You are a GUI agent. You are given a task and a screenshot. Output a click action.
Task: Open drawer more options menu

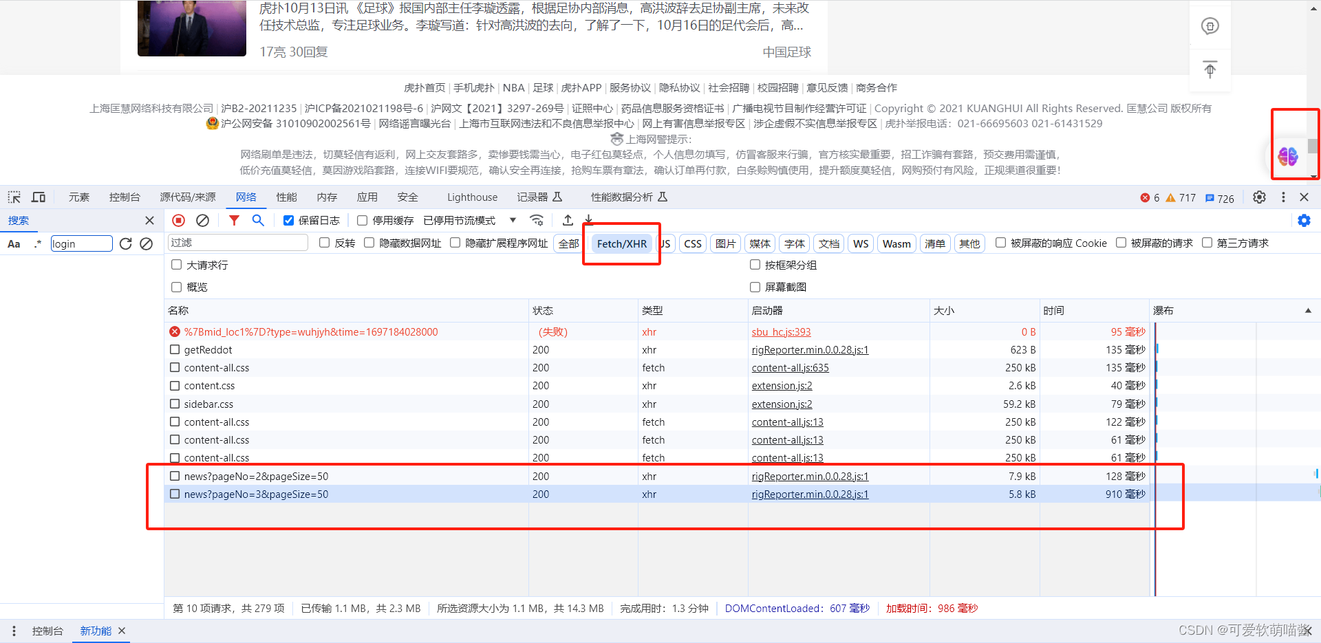pos(14,631)
